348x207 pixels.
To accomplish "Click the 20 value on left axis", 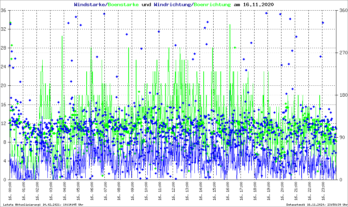I will [4, 86].
